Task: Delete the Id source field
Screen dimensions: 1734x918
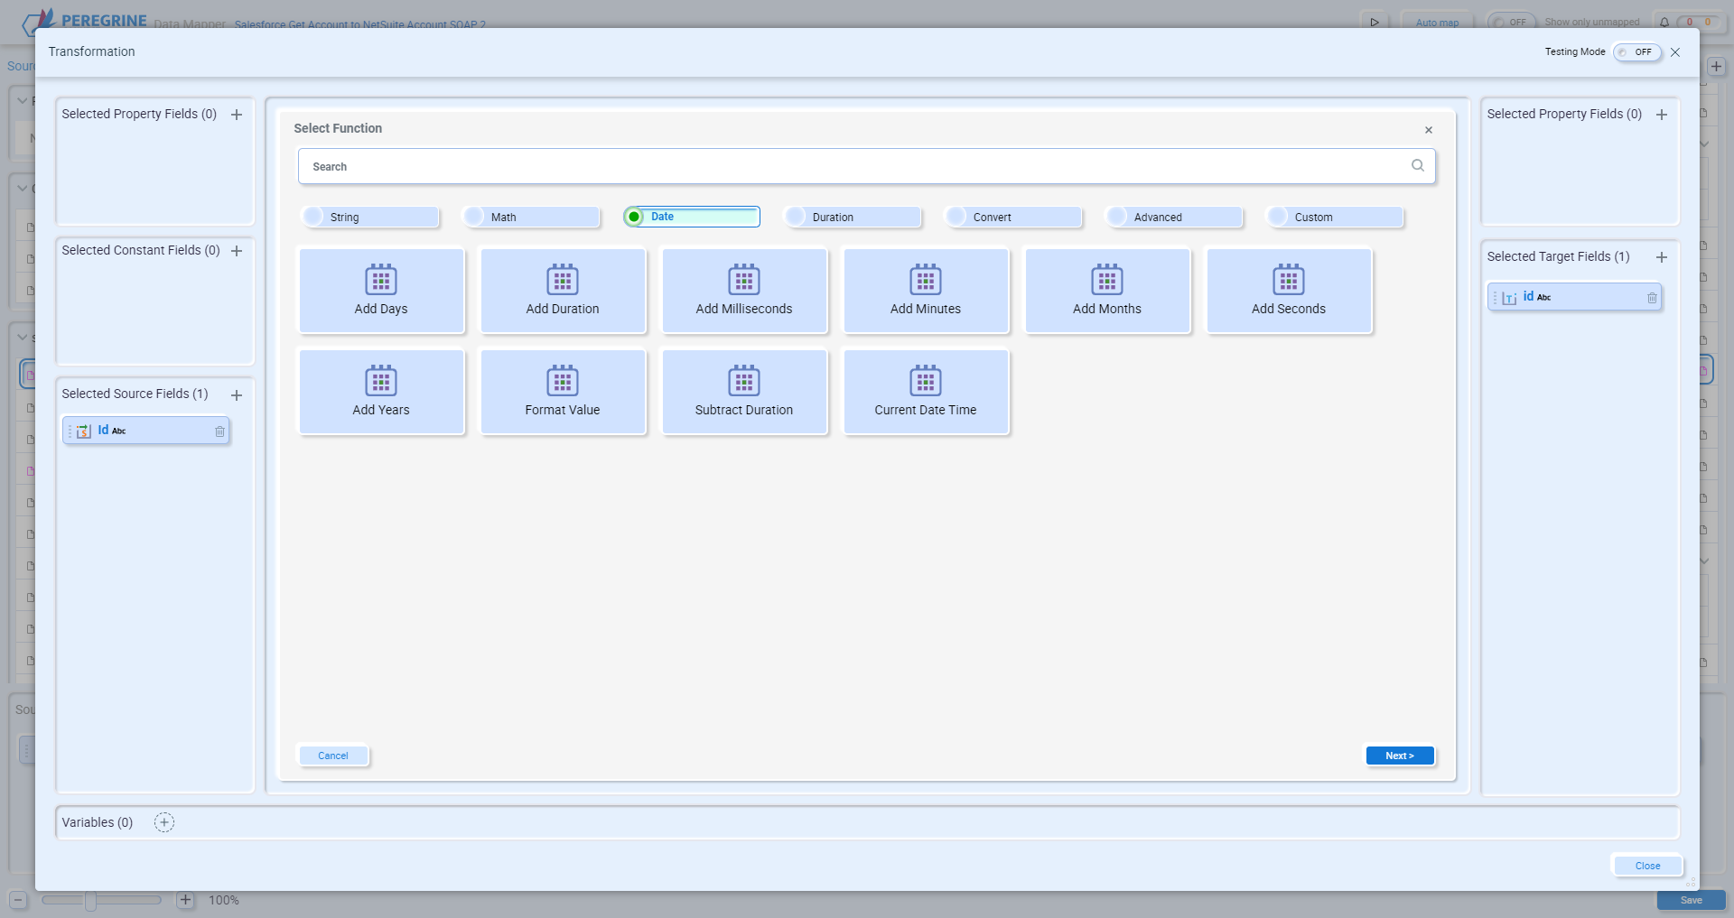Action: [x=219, y=431]
